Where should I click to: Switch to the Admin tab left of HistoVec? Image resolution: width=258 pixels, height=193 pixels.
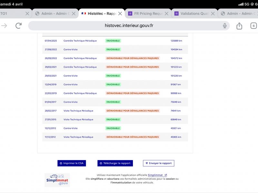(55, 14)
